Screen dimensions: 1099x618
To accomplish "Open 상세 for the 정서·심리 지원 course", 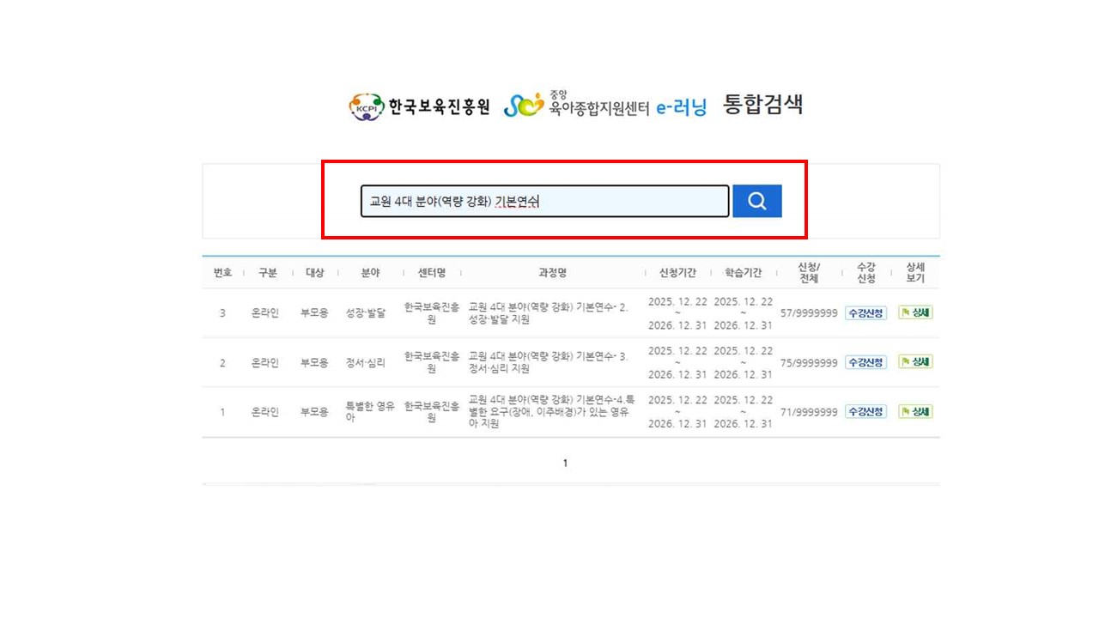I will (915, 362).
